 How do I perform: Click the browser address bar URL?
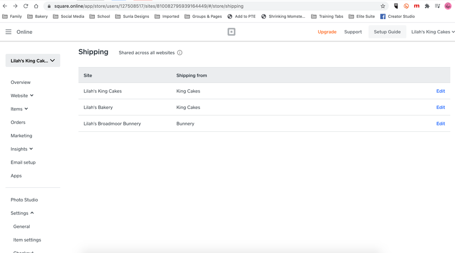(x=149, y=6)
